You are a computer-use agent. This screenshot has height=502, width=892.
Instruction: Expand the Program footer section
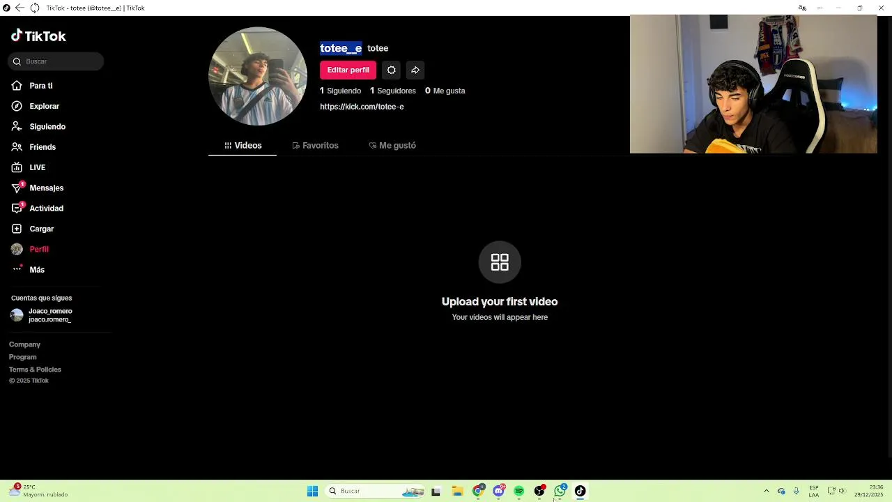pos(22,357)
